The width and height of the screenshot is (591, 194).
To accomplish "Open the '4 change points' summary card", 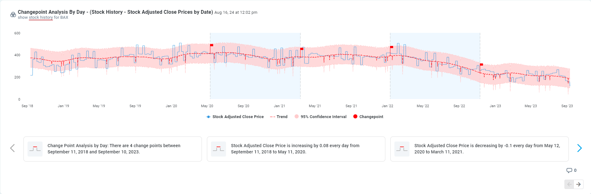I will pos(113,149).
